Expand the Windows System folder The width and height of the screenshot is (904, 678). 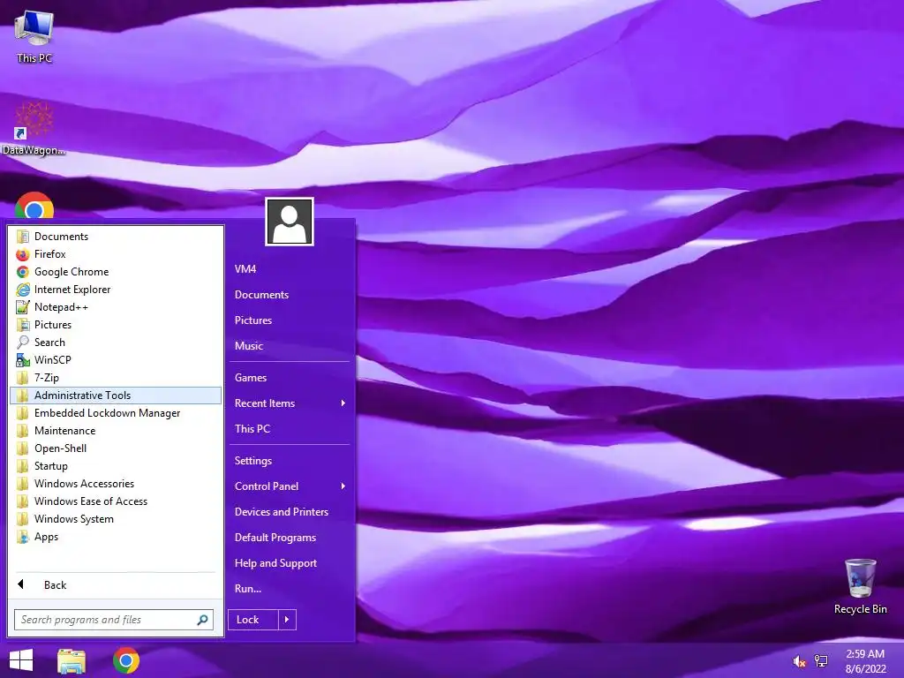(x=116, y=519)
